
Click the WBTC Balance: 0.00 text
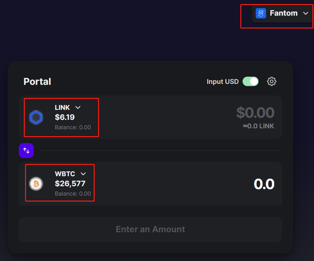(x=73, y=194)
